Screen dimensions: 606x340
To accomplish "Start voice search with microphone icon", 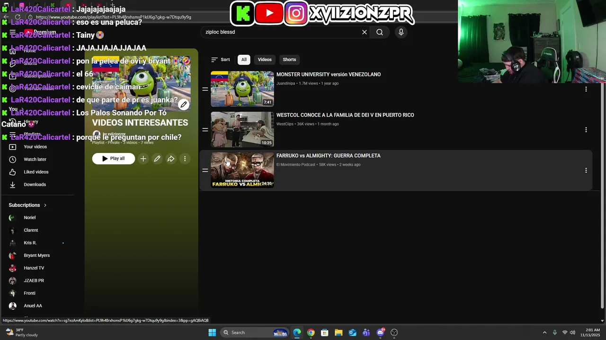I will click(x=401, y=32).
